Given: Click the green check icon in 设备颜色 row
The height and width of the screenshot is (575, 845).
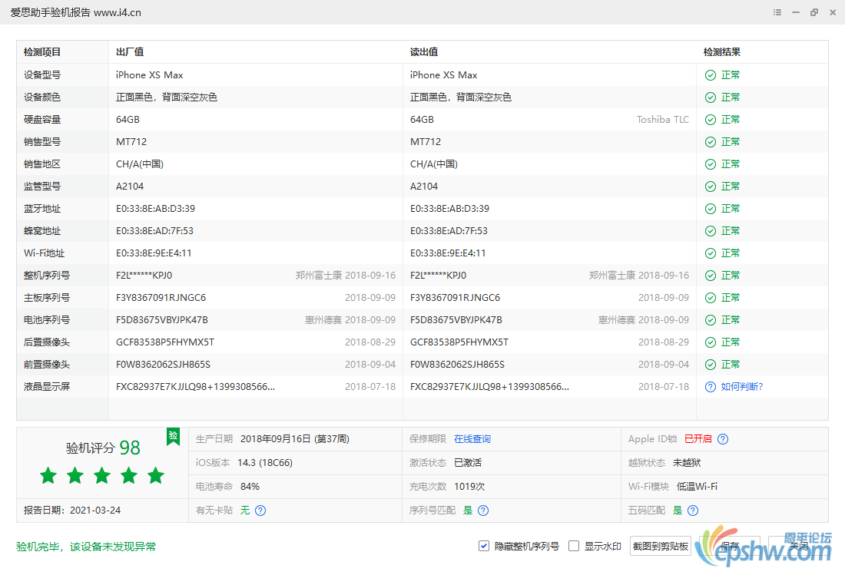Looking at the screenshot, I should (x=711, y=97).
